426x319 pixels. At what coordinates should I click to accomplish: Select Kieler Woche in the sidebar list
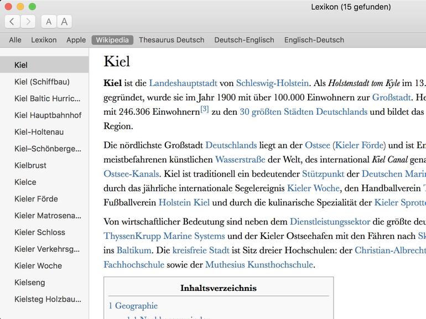tap(44, 265)
